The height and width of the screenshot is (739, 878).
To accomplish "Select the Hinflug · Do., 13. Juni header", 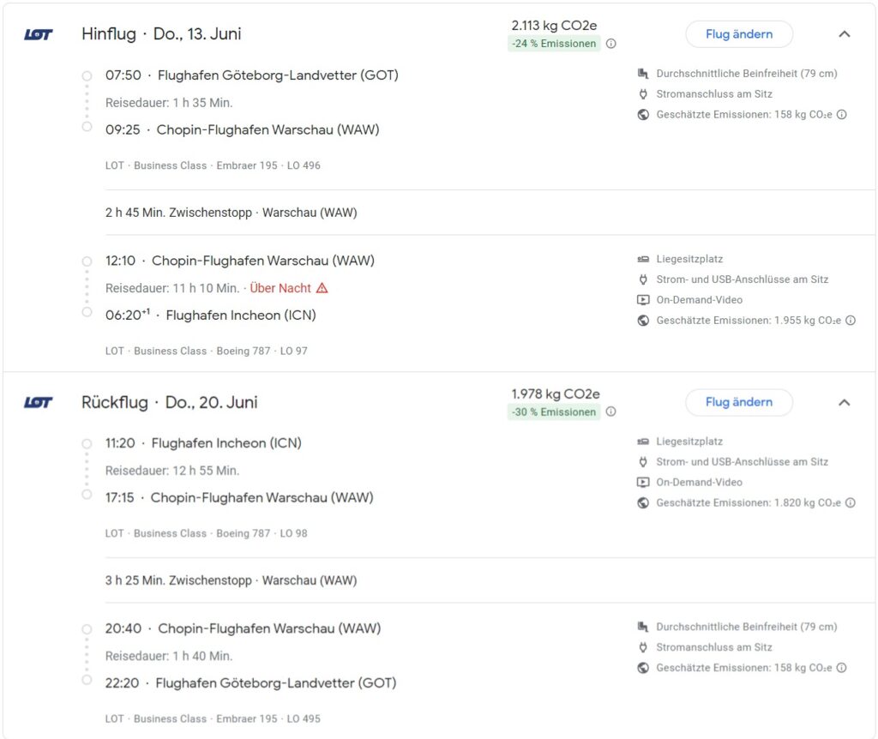I will [161, 34].
